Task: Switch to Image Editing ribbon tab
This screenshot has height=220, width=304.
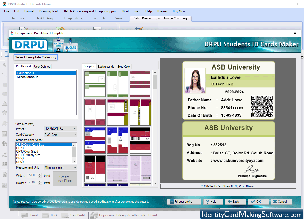Action: click(x=73, y=18)
